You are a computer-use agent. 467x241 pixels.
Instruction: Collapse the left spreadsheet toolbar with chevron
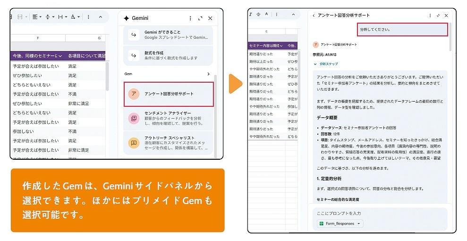point(101,17)
